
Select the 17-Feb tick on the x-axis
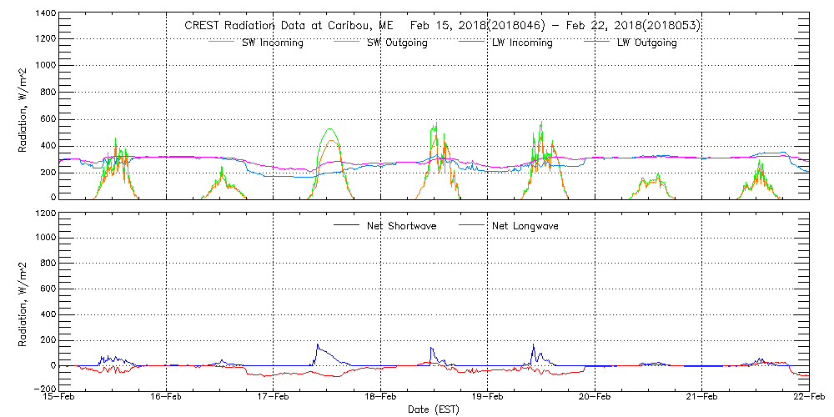click(274, 399)
